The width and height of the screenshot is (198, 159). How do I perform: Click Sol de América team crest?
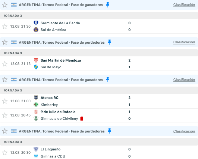[36, 30]
